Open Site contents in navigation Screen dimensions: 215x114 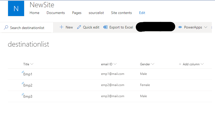(121, 13)
